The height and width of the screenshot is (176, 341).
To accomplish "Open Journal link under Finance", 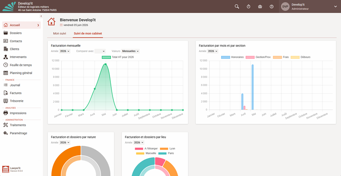I will pyautogui.click(x=15, y=85).
